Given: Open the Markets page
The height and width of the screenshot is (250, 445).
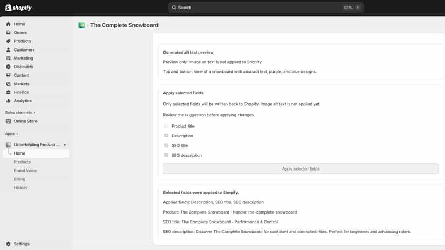Looking at the screenshot, I should click(x=21, y=84).
